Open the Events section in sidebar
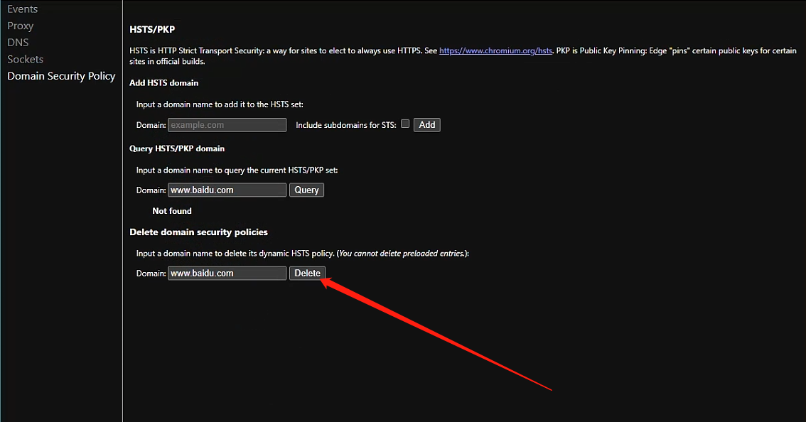 [22, 9]
